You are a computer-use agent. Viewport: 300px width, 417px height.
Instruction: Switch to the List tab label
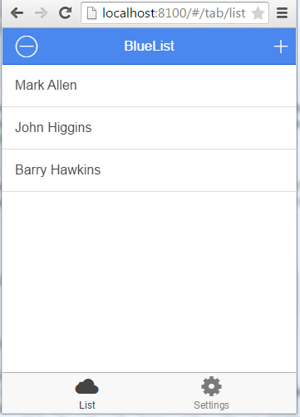pos(87,405)
